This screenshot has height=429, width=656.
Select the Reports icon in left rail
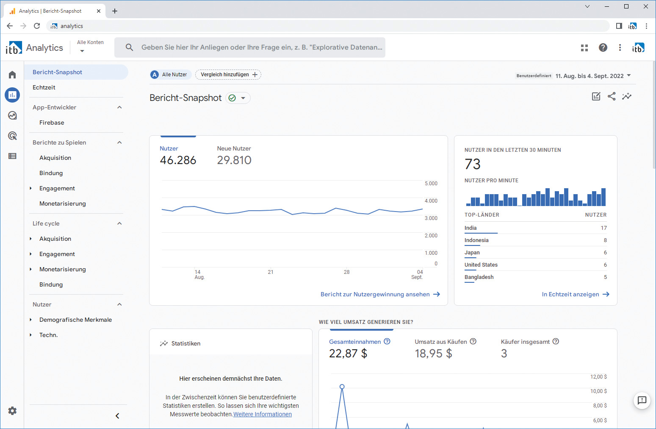coord(12,95)
